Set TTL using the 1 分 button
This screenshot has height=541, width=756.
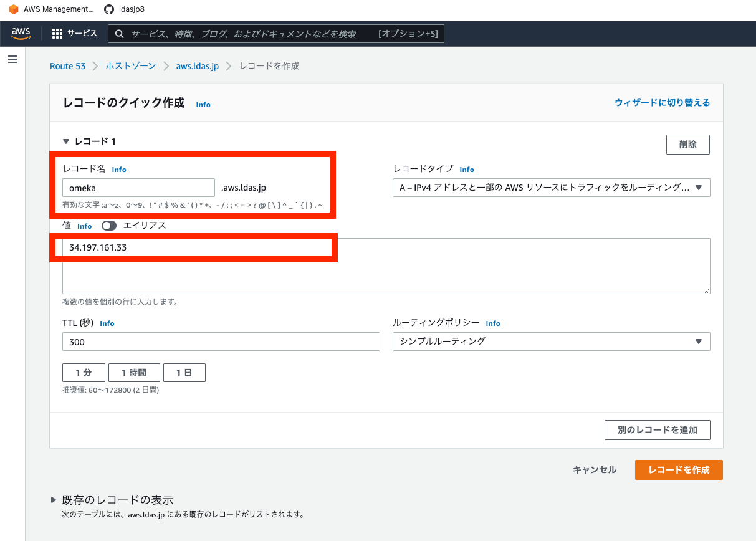click(84, 373)
